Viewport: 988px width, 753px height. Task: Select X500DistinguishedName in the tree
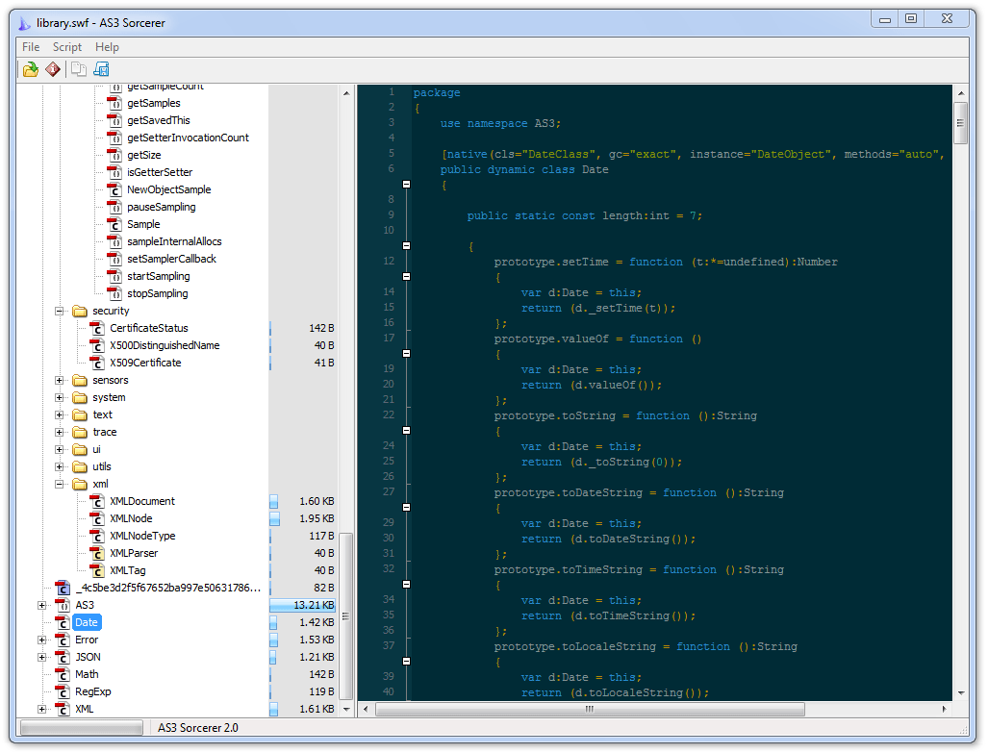[165, 346]
